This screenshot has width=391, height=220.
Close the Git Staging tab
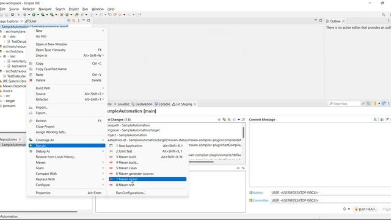point(195,104)
